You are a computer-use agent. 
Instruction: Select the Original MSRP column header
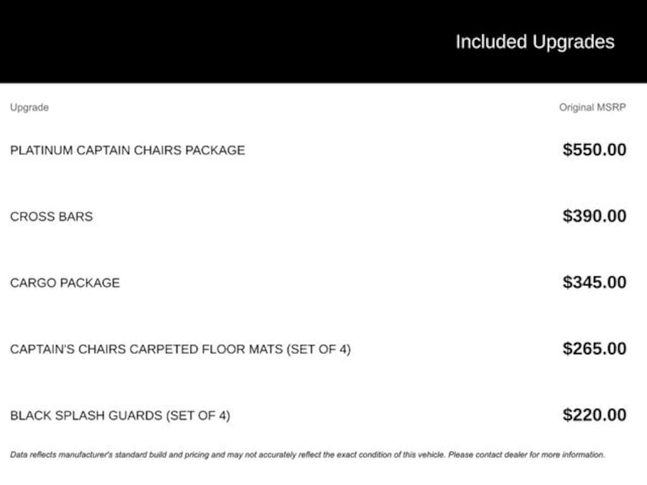pyautogui.click(x=593, y=107)
